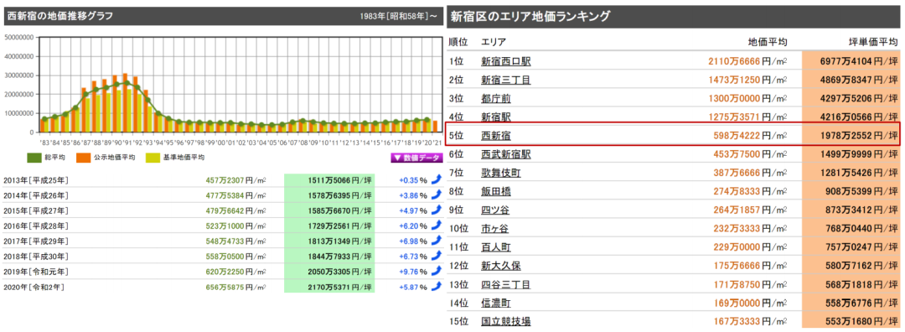Open 新宿西口駅 area link
Image resolution: width=905 pixels, height=332 pixels.
pos(505,61)
